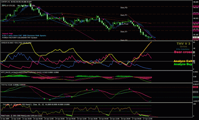Click the first pink down arrow in Trix panel
Image resolution: width=199 pixels, height=120 pixels.
[x=87, y=90]
